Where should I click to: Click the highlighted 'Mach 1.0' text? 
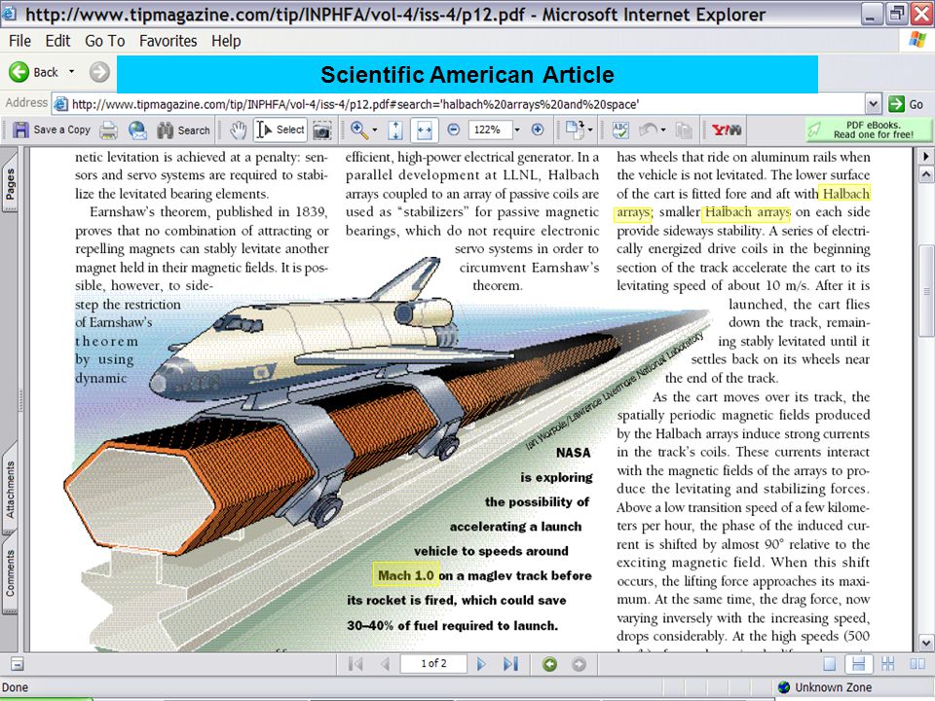(x=405, y=575)
